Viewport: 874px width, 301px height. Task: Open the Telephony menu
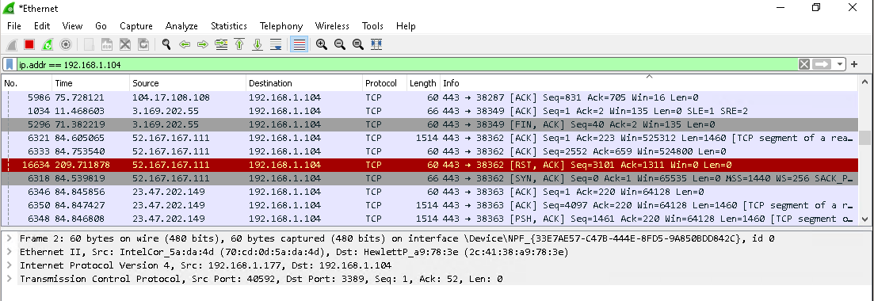(281, 26)
